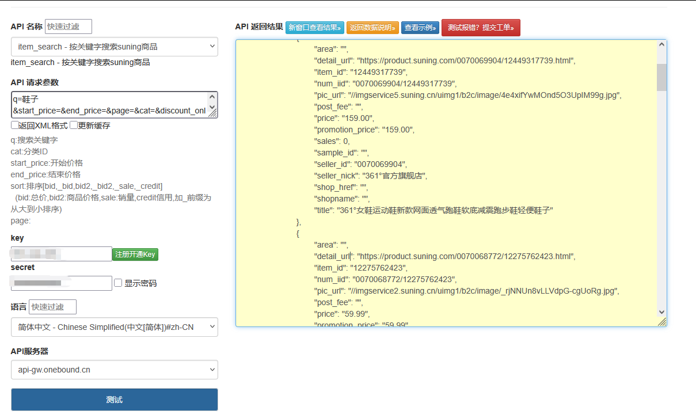Click the sort:排序 parameter description
The height and width of the screenshot is (418, 696).
(x=86, y=186)
